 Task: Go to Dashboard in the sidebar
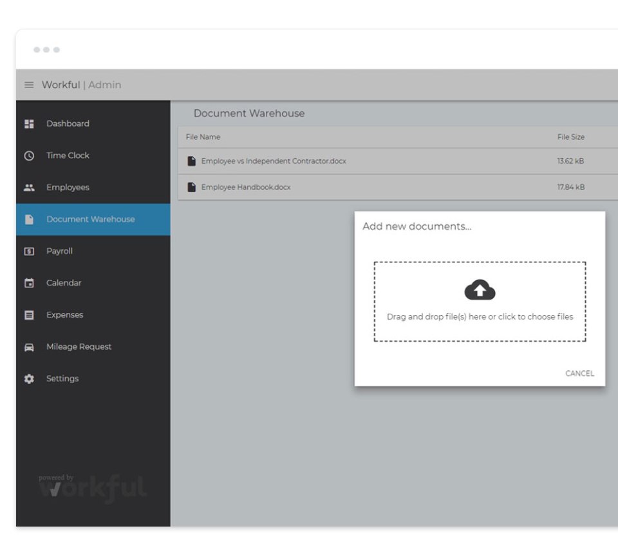click(68, 123)
